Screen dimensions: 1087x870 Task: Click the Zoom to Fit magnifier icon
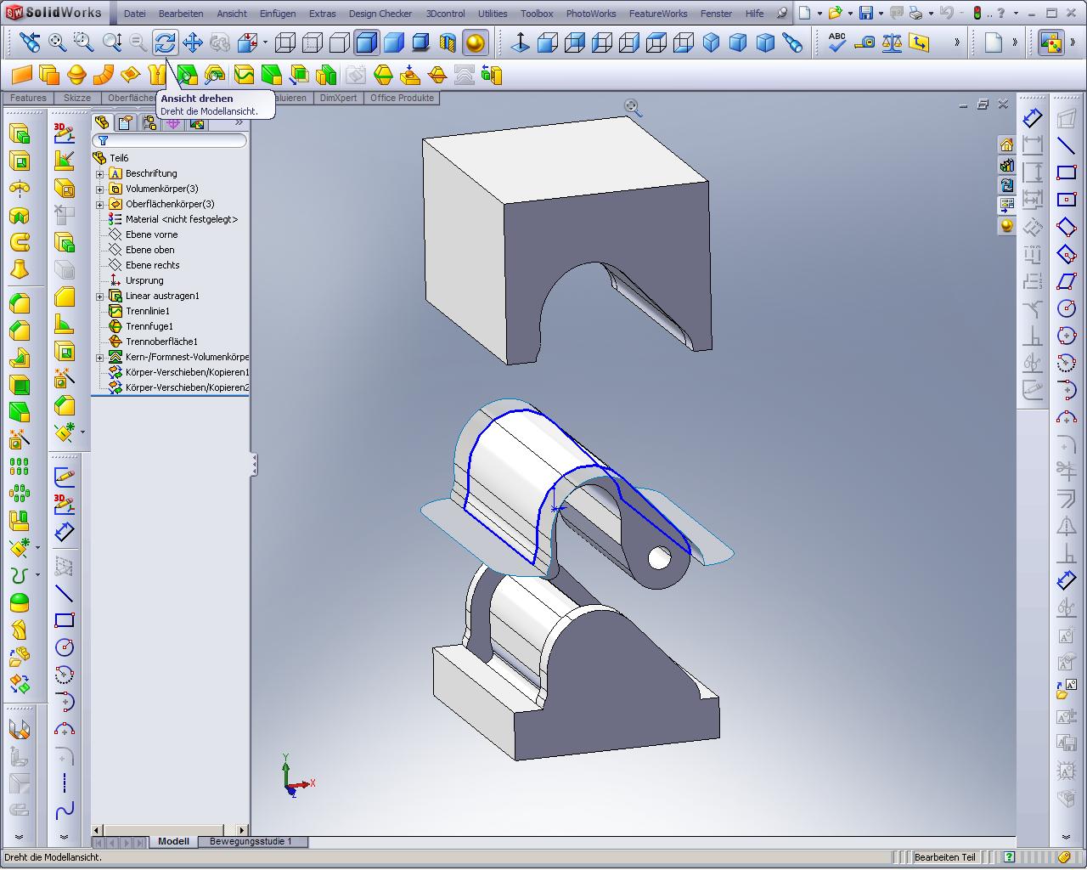(x=57, y=42)
